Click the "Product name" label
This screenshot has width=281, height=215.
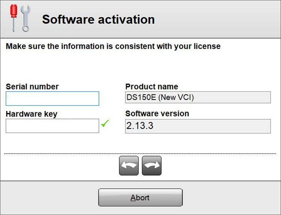click(x=152, y=87)
